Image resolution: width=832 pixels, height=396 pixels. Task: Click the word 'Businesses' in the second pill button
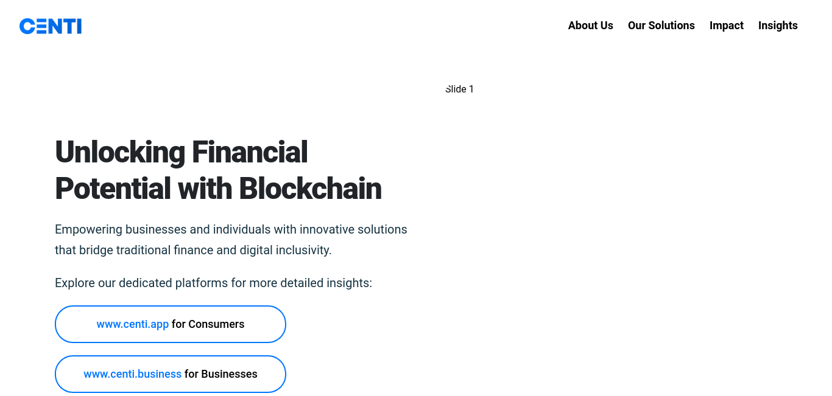[x=229, y=374]
